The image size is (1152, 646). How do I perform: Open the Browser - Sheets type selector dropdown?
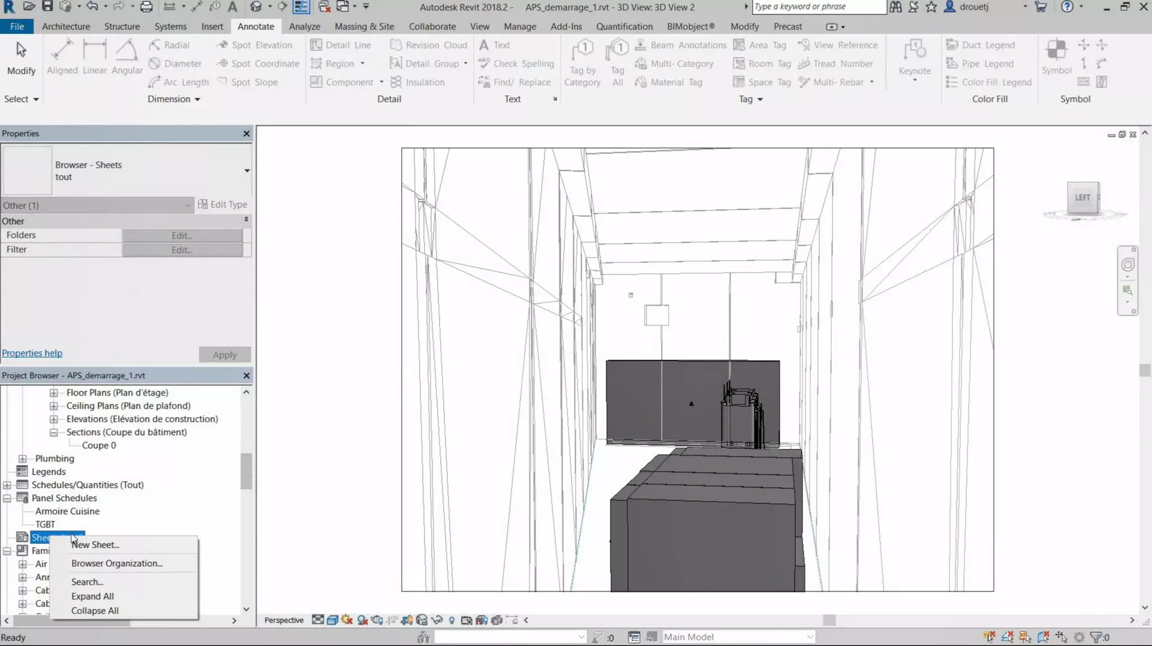point(246,170)
